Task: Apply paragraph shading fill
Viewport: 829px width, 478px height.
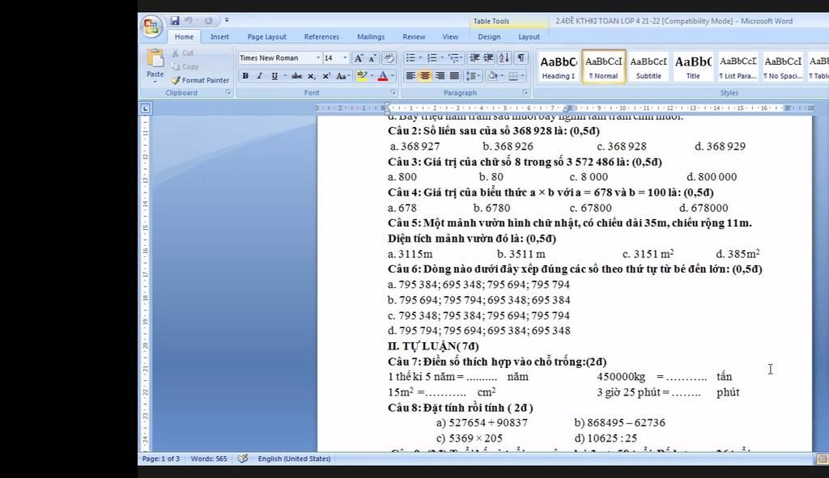Action: point(493,76)
